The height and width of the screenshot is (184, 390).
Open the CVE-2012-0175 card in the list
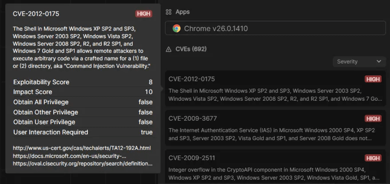pos(276,89)
